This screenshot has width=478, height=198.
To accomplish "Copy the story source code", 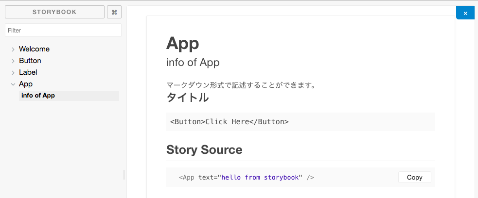I will pos(415,177).
